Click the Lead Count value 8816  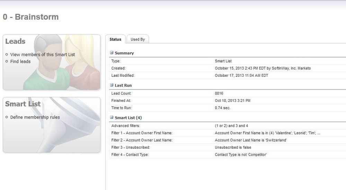(219, 93)
